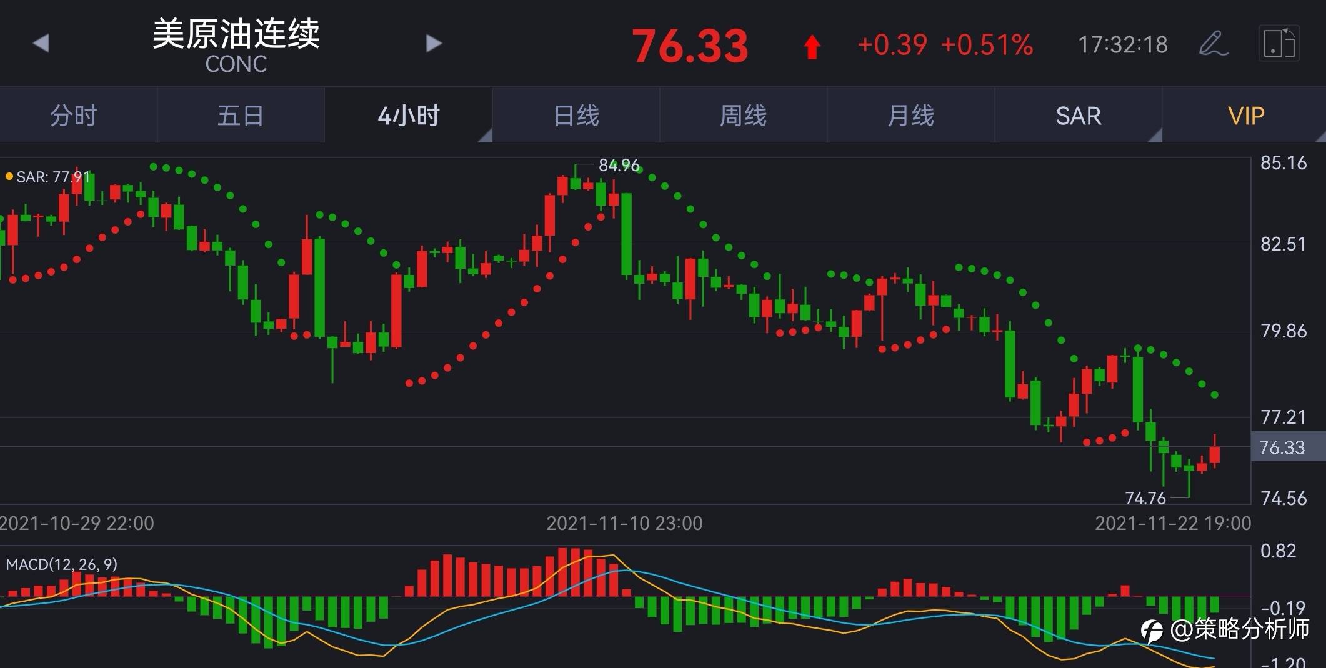Open the SAR indicator selector
The image size is (1326, 668).
[1079, 116]
